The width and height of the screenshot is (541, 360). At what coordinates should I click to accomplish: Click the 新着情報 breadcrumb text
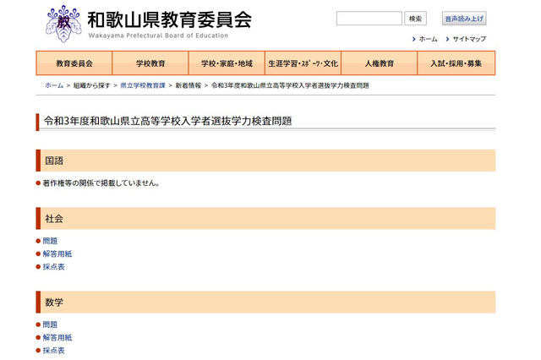coord(188,85)
